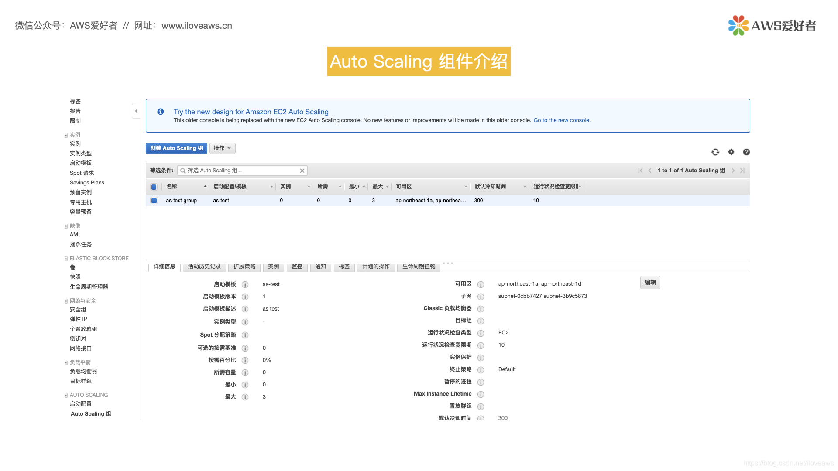Open 安全组 in sidebar
The image size is (838, 471).
(78, 310)
